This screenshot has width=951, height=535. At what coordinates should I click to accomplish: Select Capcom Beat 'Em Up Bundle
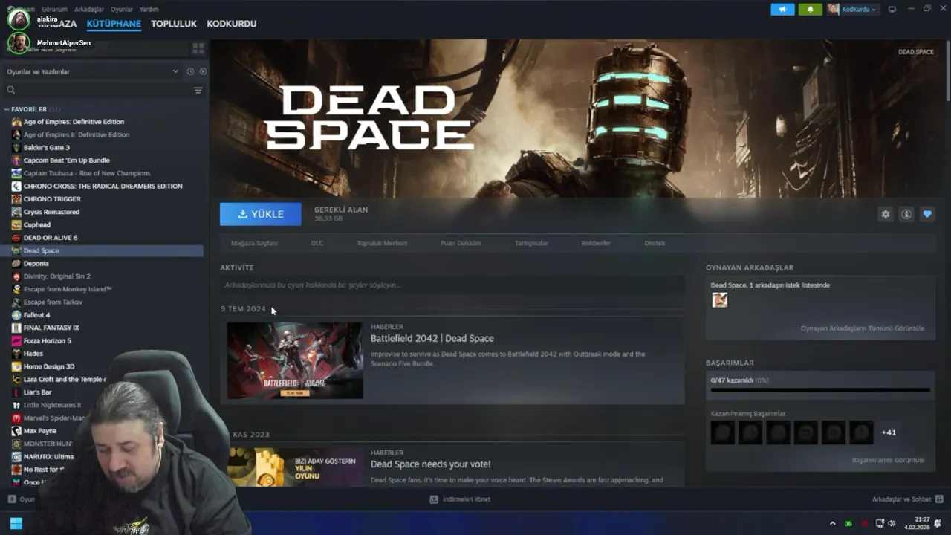[66, 160]
